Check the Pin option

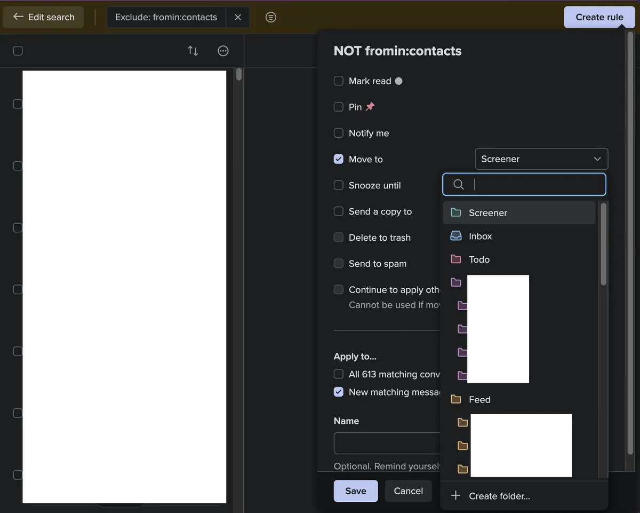coord(339,107)
